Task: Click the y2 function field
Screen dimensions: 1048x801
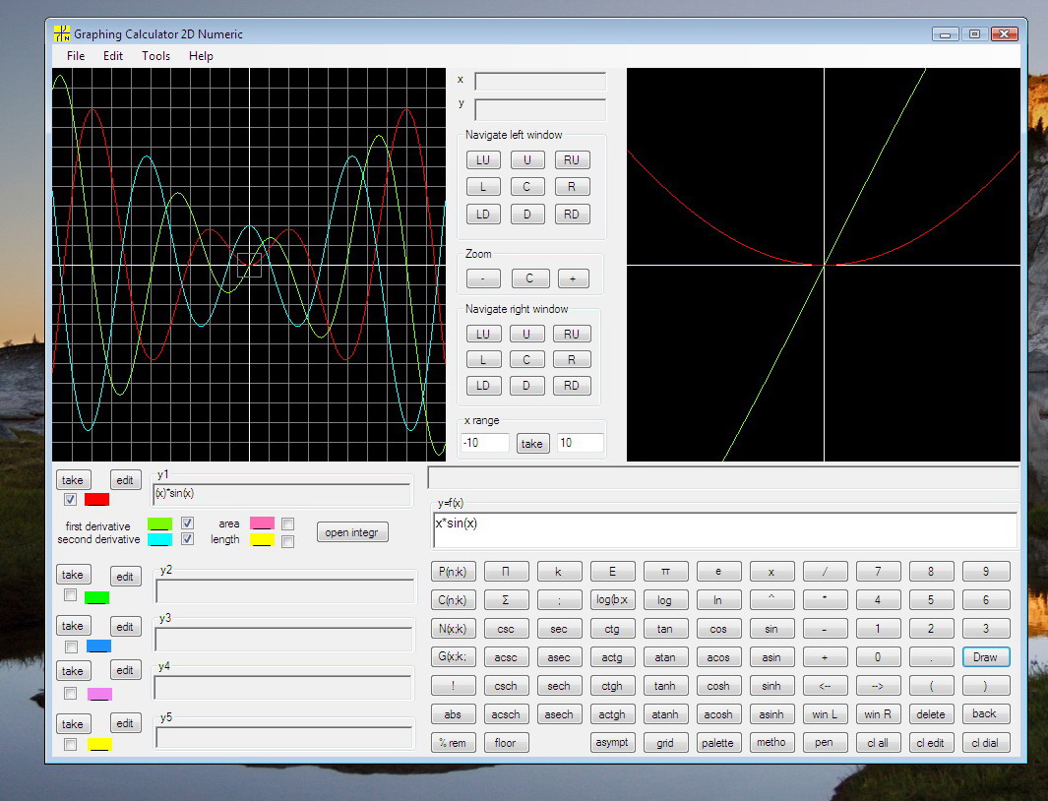Action: [x=284, y=591]
